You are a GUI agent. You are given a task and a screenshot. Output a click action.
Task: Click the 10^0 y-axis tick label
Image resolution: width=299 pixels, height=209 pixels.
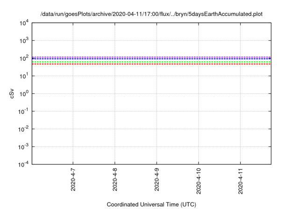point(24,94)
